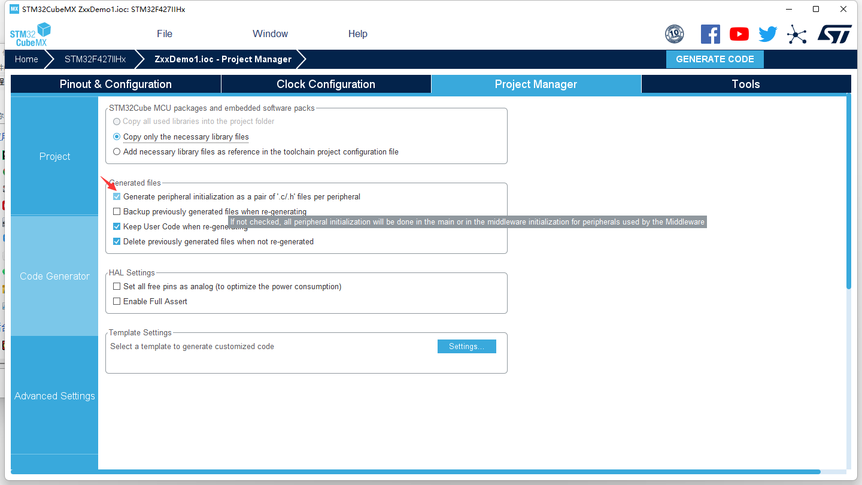Click the MX app icon in title bar
The height and width of the screenshot is (485, 862).
(x=14, y=9)
